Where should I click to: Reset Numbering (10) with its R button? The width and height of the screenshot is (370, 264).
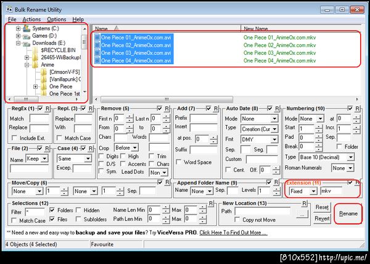point(357,109)
